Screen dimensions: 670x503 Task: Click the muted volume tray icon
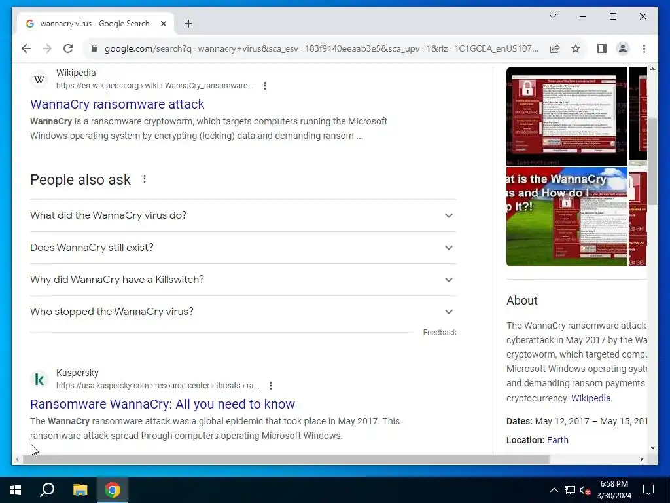click(586, 490)
